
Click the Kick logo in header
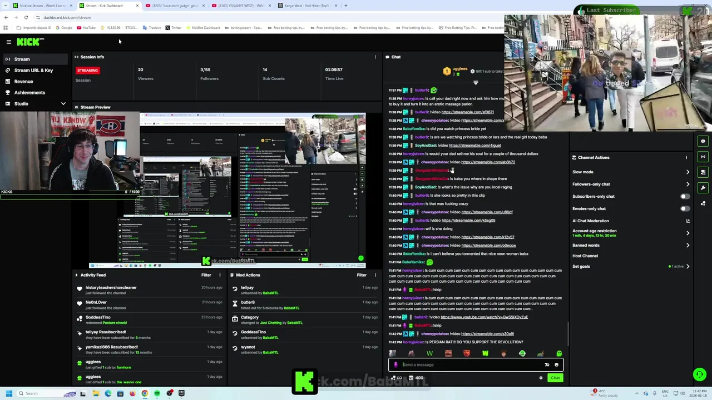(x=30, y=42)
